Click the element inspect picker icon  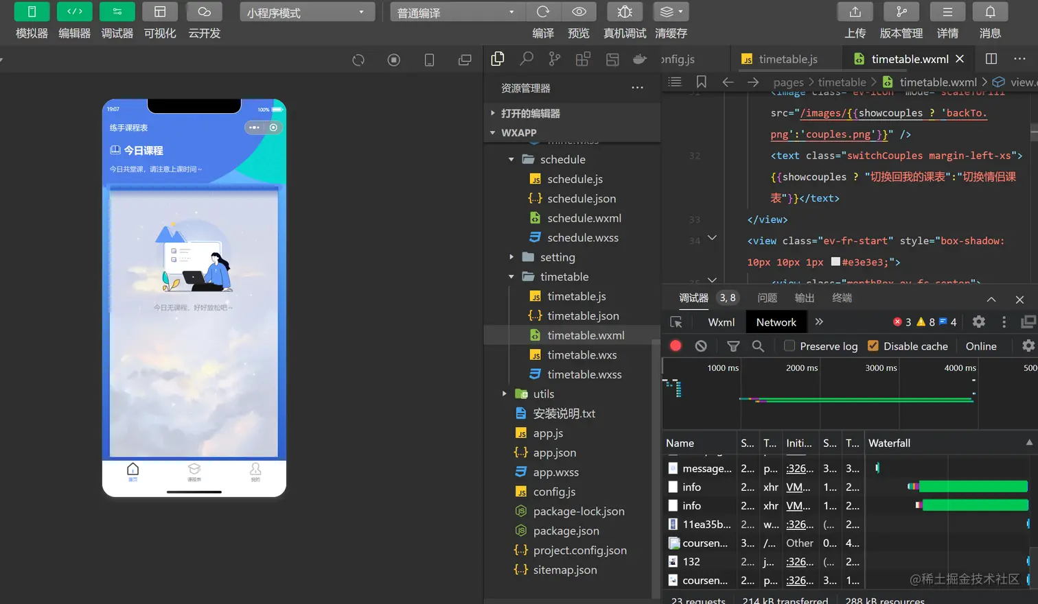(676, 322)
